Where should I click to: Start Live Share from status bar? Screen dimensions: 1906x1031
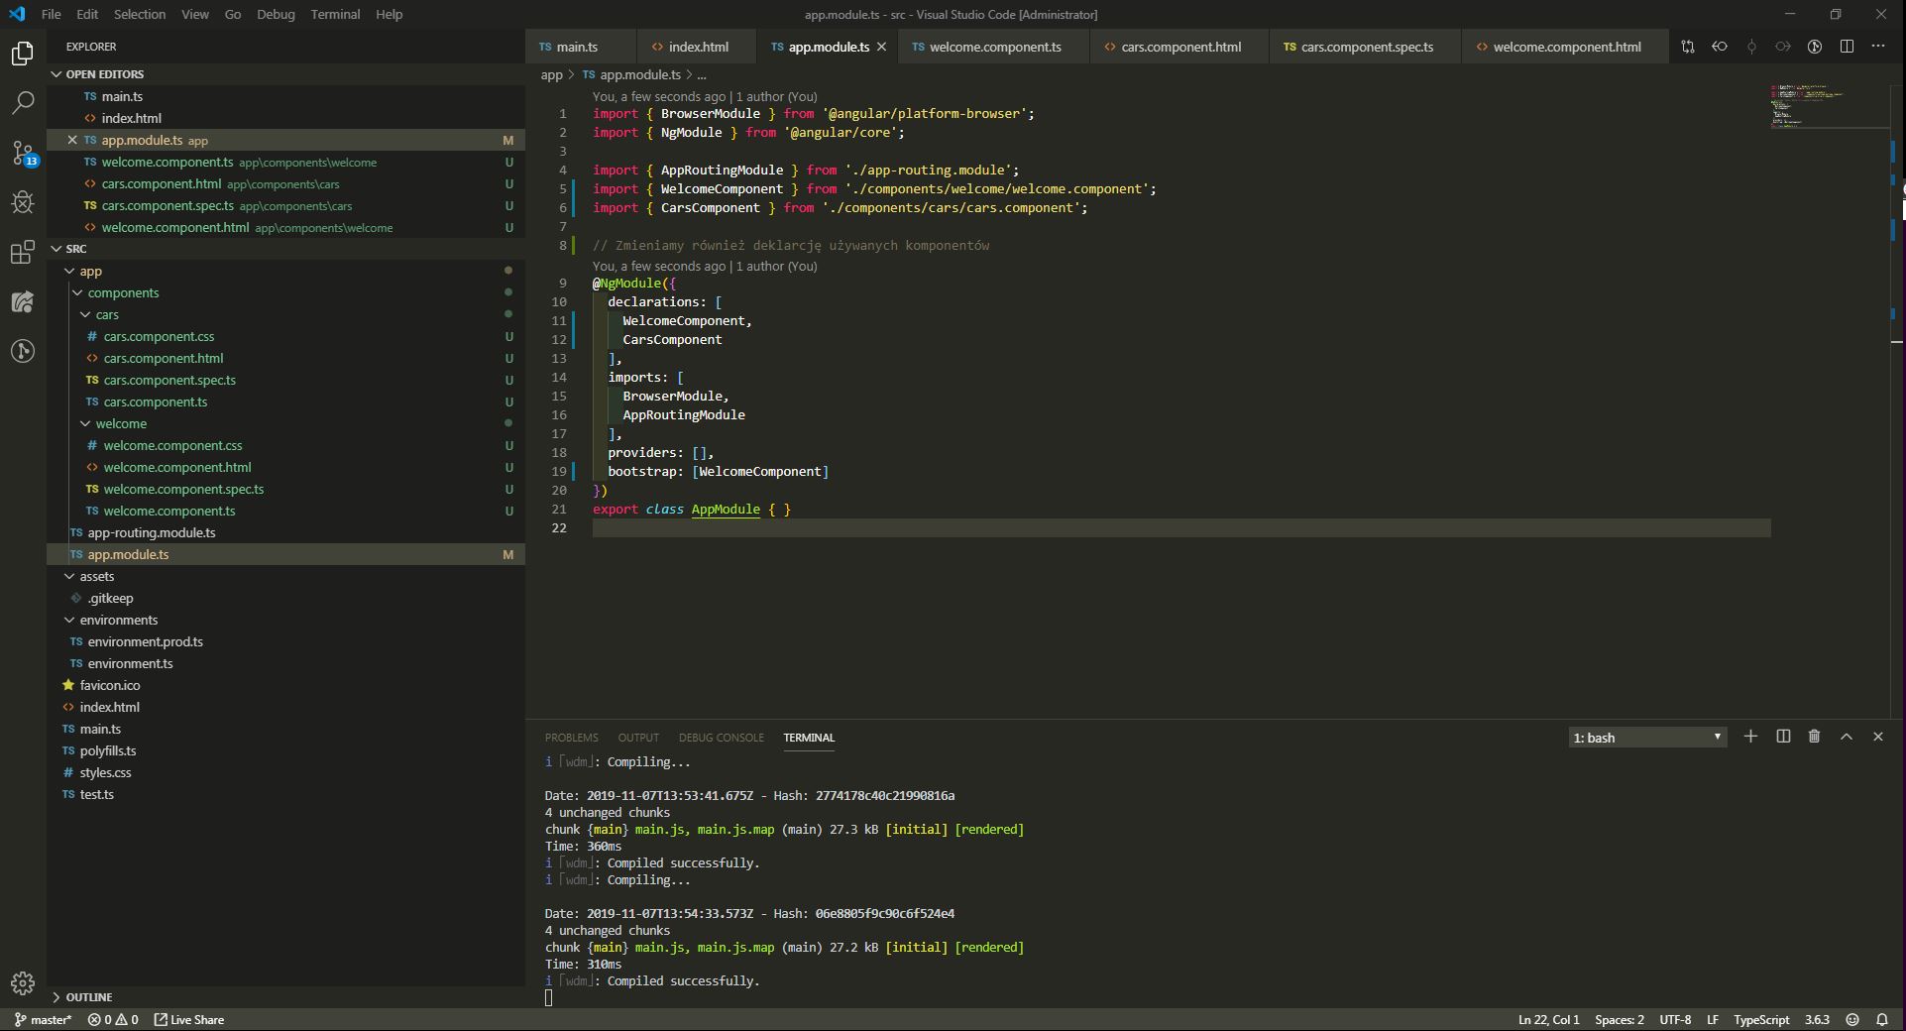189,1019
